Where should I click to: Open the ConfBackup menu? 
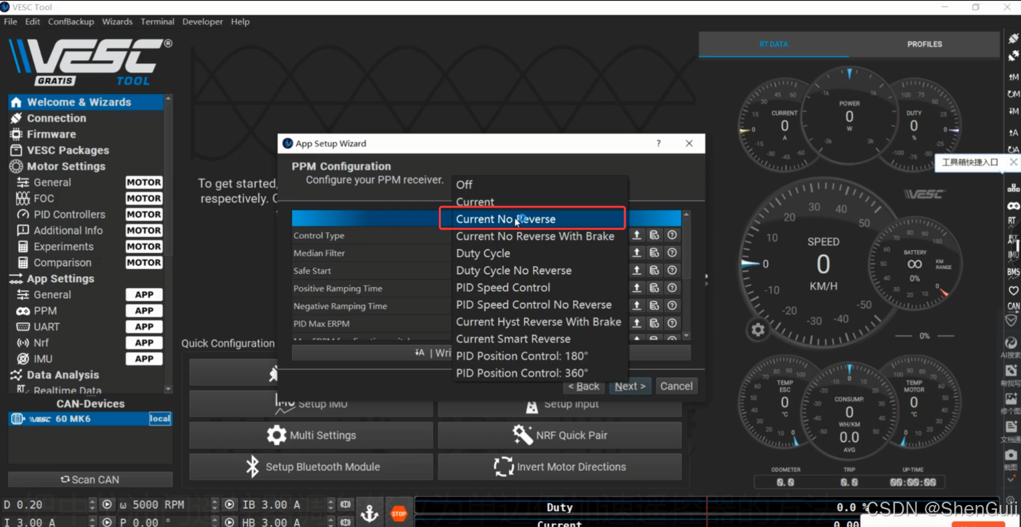pyautogui.click(x=71, y=21)
